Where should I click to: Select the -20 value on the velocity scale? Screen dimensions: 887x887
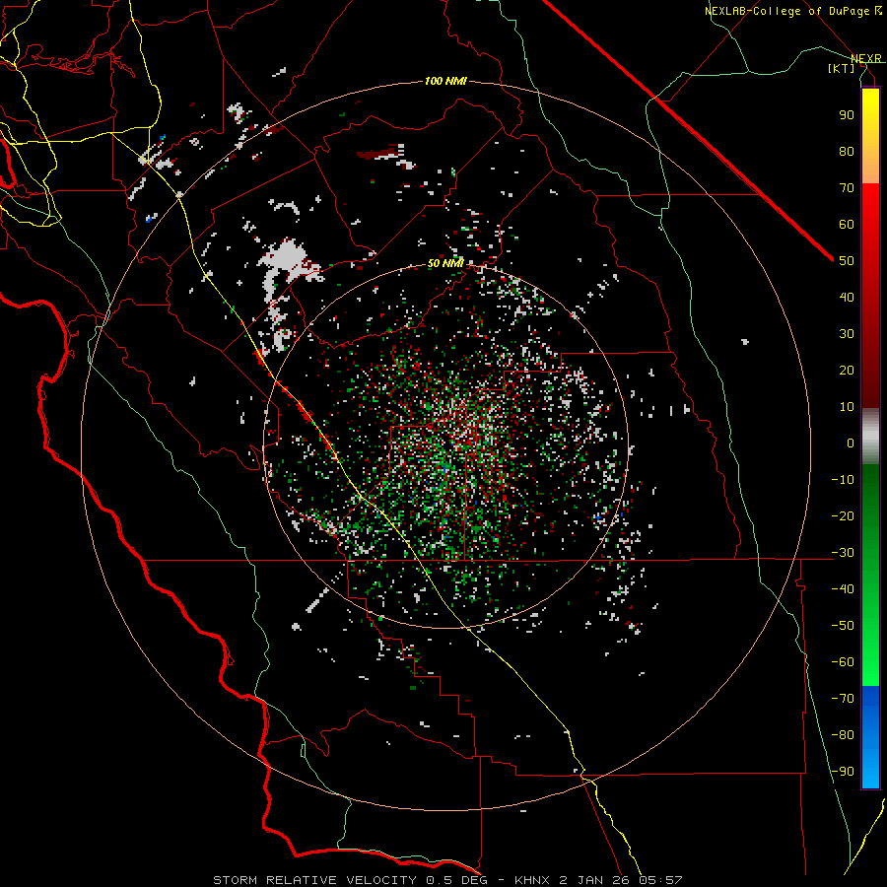843,516
